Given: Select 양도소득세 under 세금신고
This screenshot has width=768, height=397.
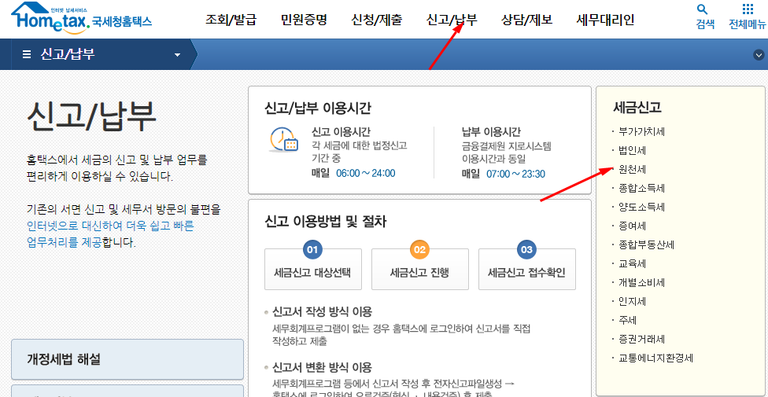Looking at the screenshot, I should pyautogui.click(x=641, y=207).
